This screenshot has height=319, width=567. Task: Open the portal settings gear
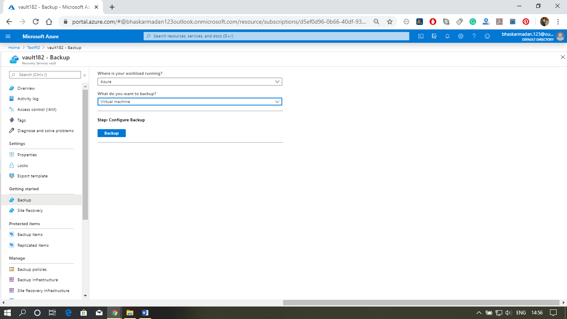coord(460,36)
